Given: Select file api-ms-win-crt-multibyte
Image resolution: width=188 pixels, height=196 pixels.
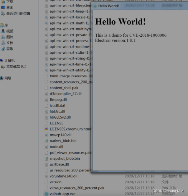Looking at the screenshot, I should 70,29.
